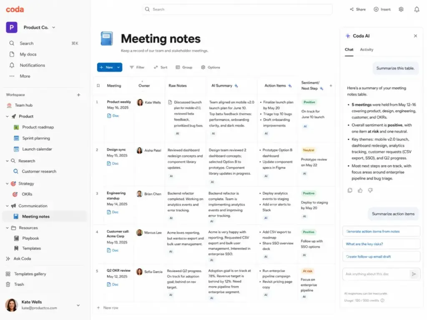Copy the AI response
This screenshot has height=320, width=427.
click(x=350, y=190)
